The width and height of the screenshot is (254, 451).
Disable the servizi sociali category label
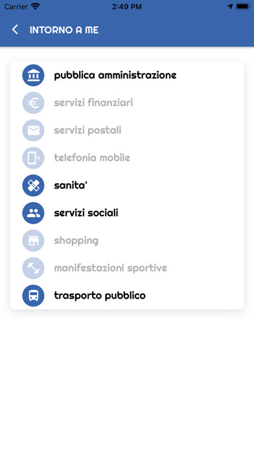(86, 213)
